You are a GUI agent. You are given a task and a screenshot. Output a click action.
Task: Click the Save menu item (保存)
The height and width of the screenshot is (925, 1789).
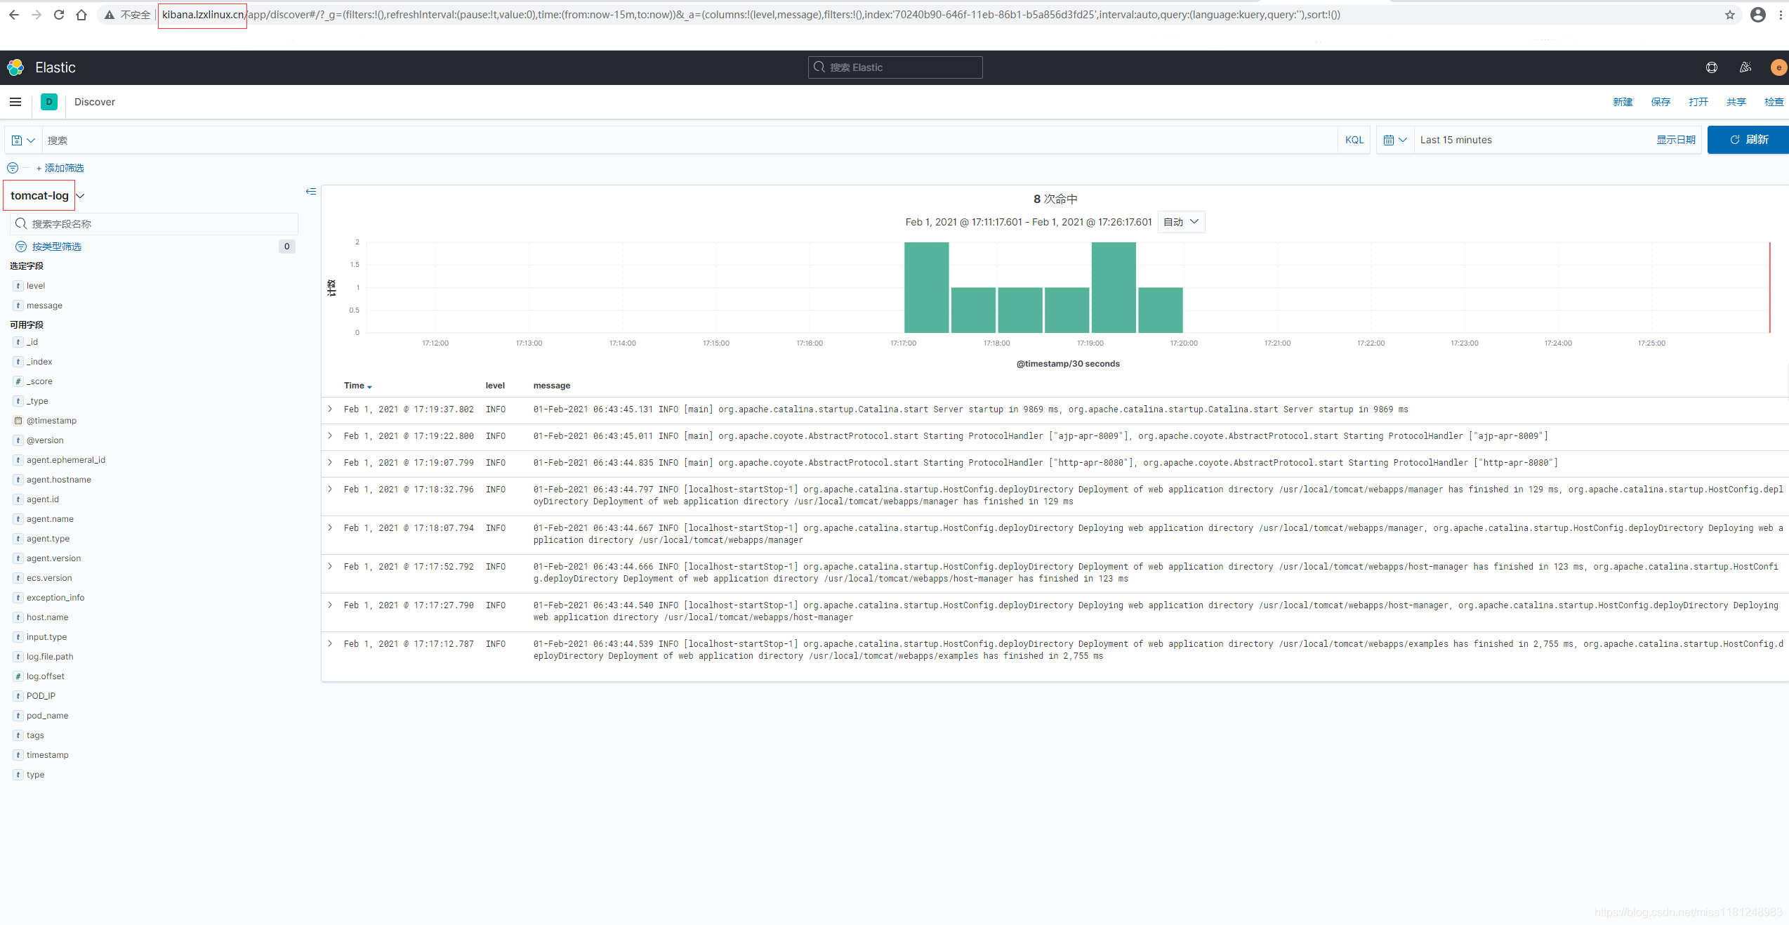[x=1661, y=102]
